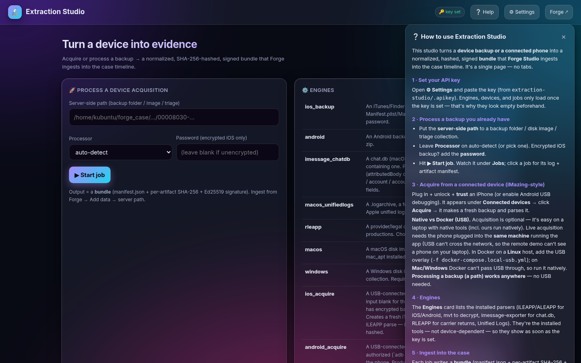Click the '3 · Acquire from a connected device' heading
Screen dimensions: 581x363
coord(478,185)
